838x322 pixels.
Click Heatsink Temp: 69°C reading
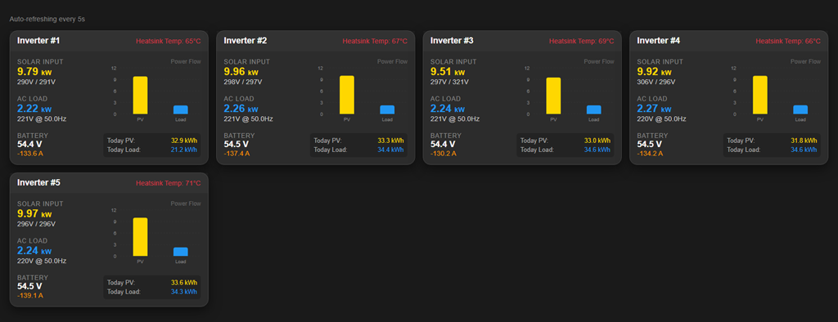click(582, 41)
